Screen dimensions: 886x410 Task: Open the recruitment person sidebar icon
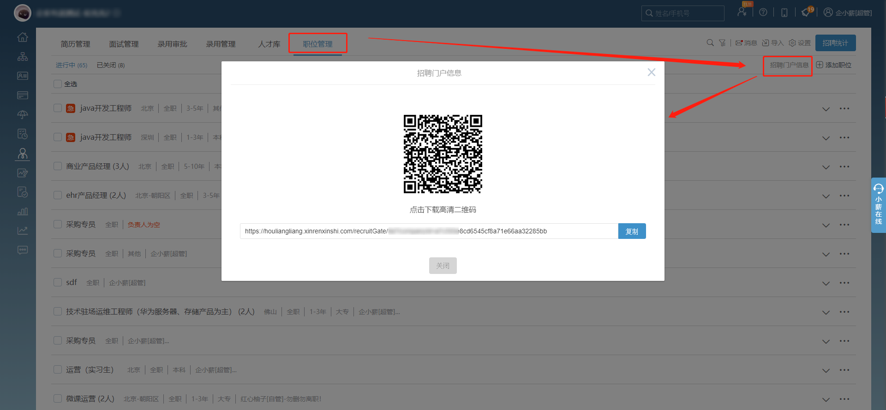[22, 154]
